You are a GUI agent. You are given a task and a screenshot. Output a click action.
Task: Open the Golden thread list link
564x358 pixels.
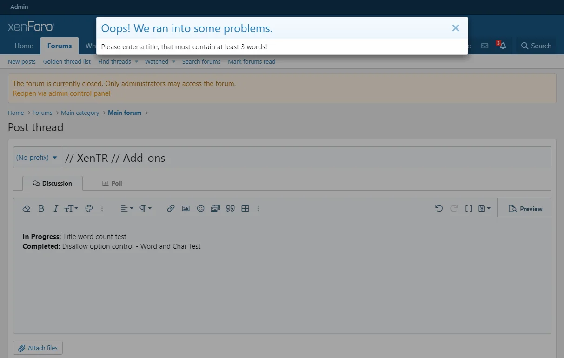(x=67, y=61)
